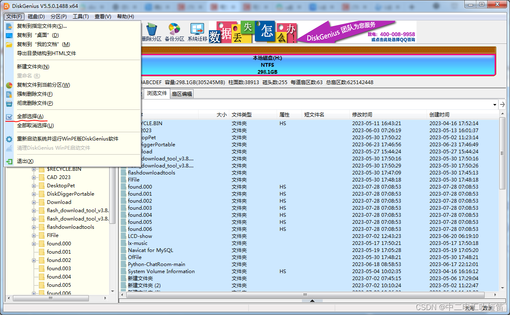Image resolution: width=510 pixels, height=315 pixels.
Task: Click the folder tree horizontal scrollbar thumb
Action: 51,298
